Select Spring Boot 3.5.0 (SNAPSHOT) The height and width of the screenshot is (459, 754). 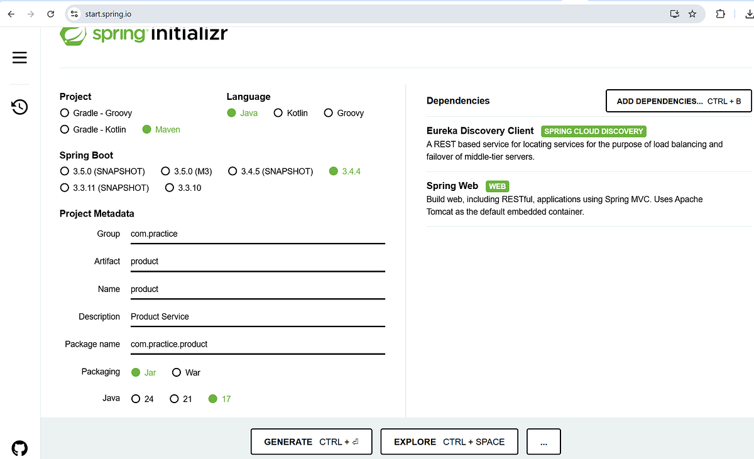[x=102, y=171]
